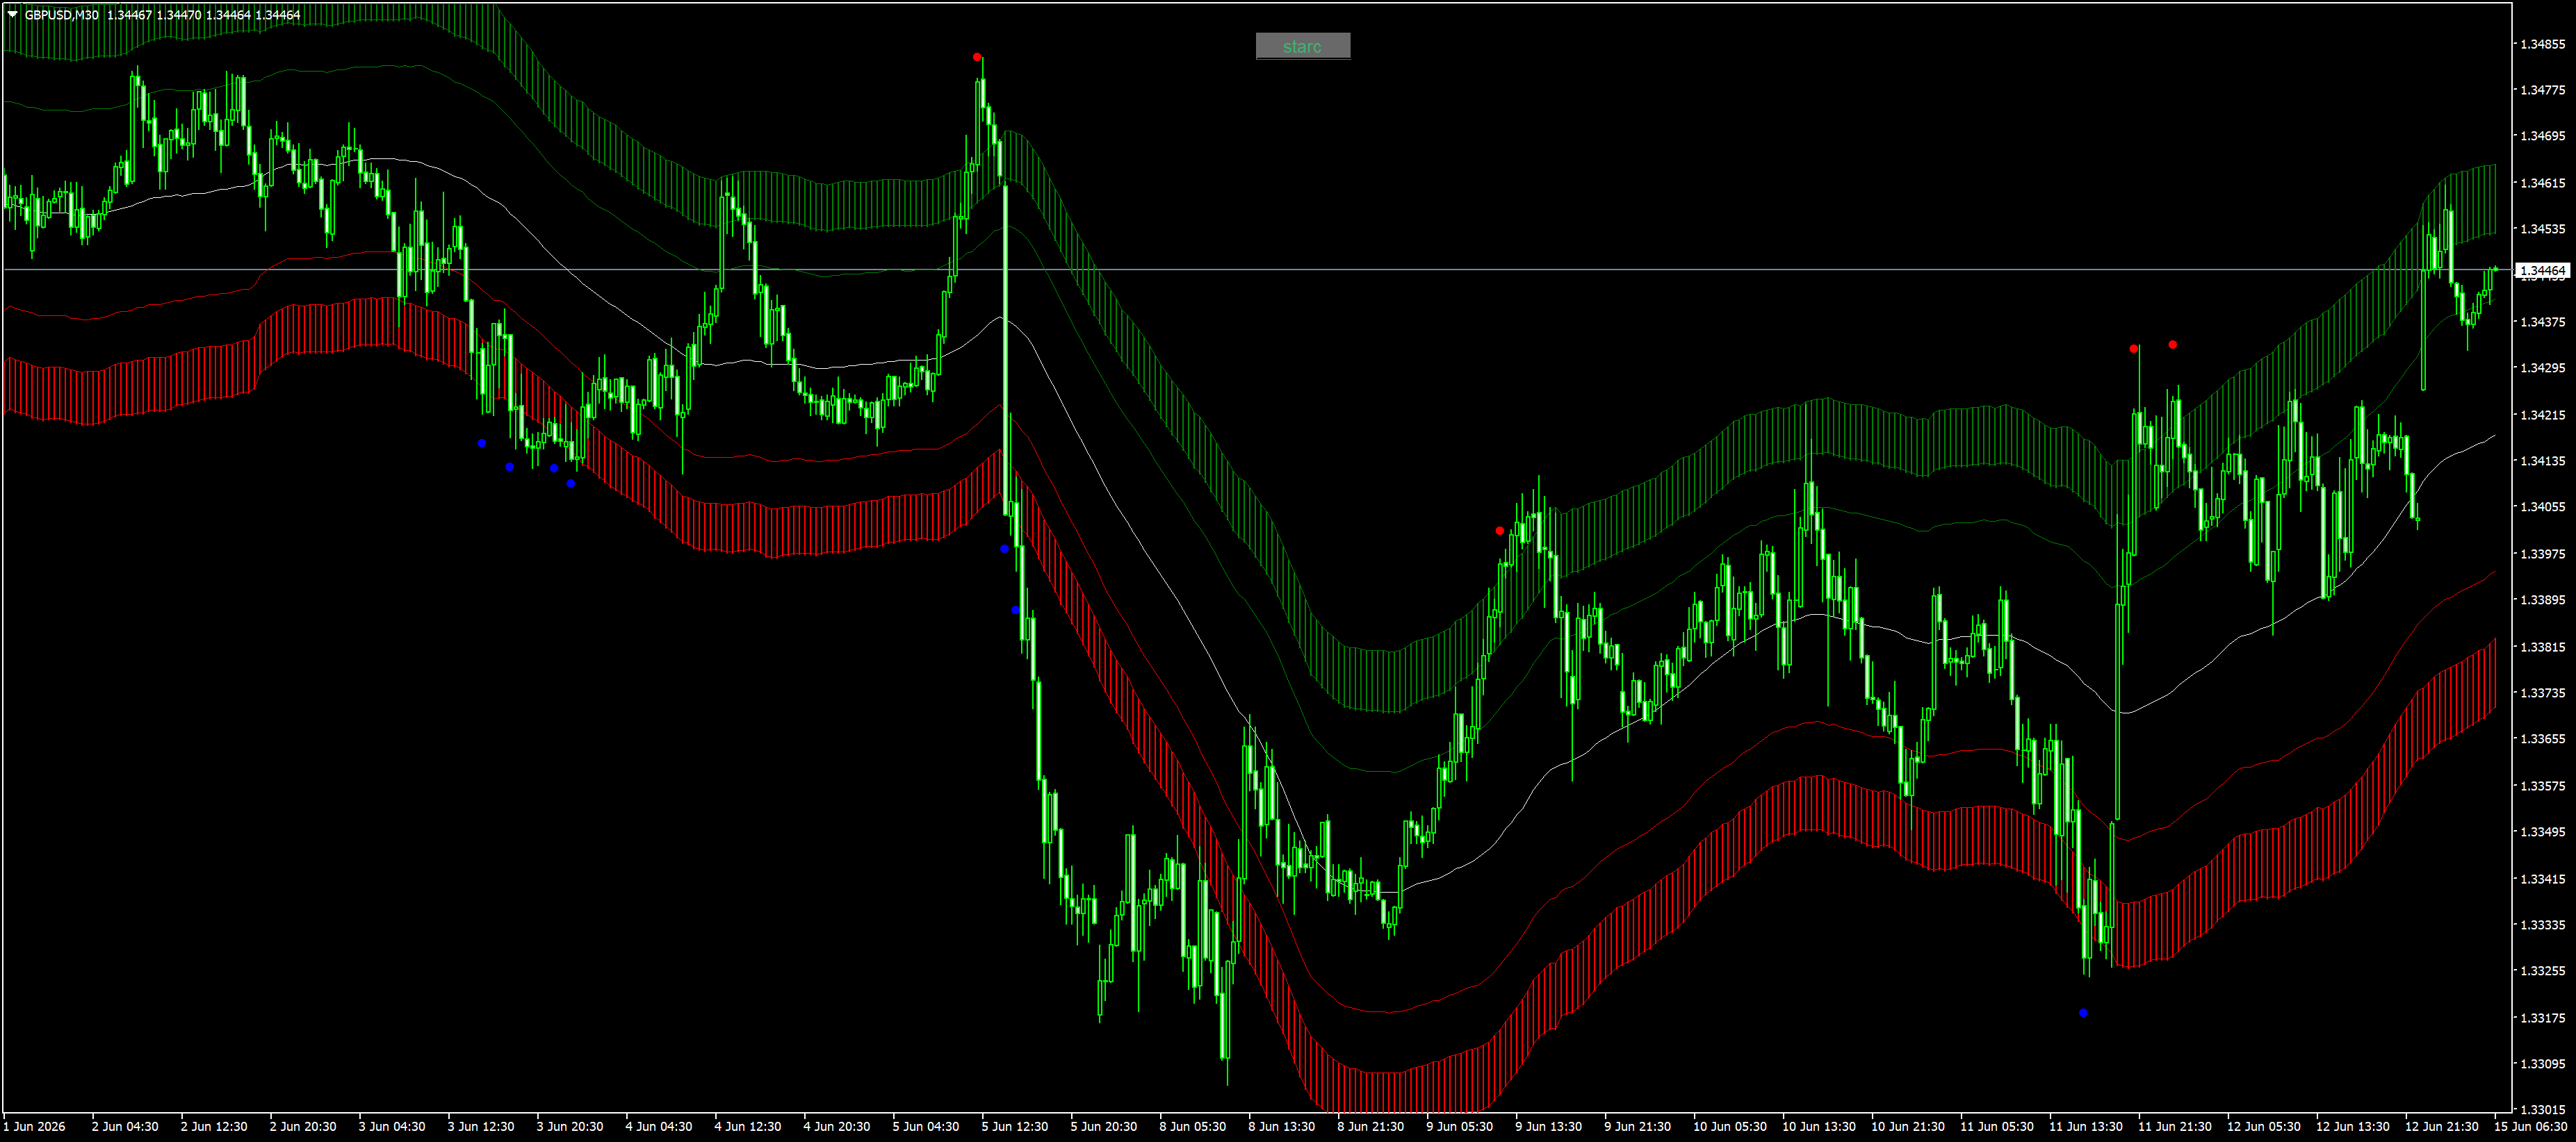
Task: Click the time axis label 8 Jun 13:30
Action: 1282,1126
